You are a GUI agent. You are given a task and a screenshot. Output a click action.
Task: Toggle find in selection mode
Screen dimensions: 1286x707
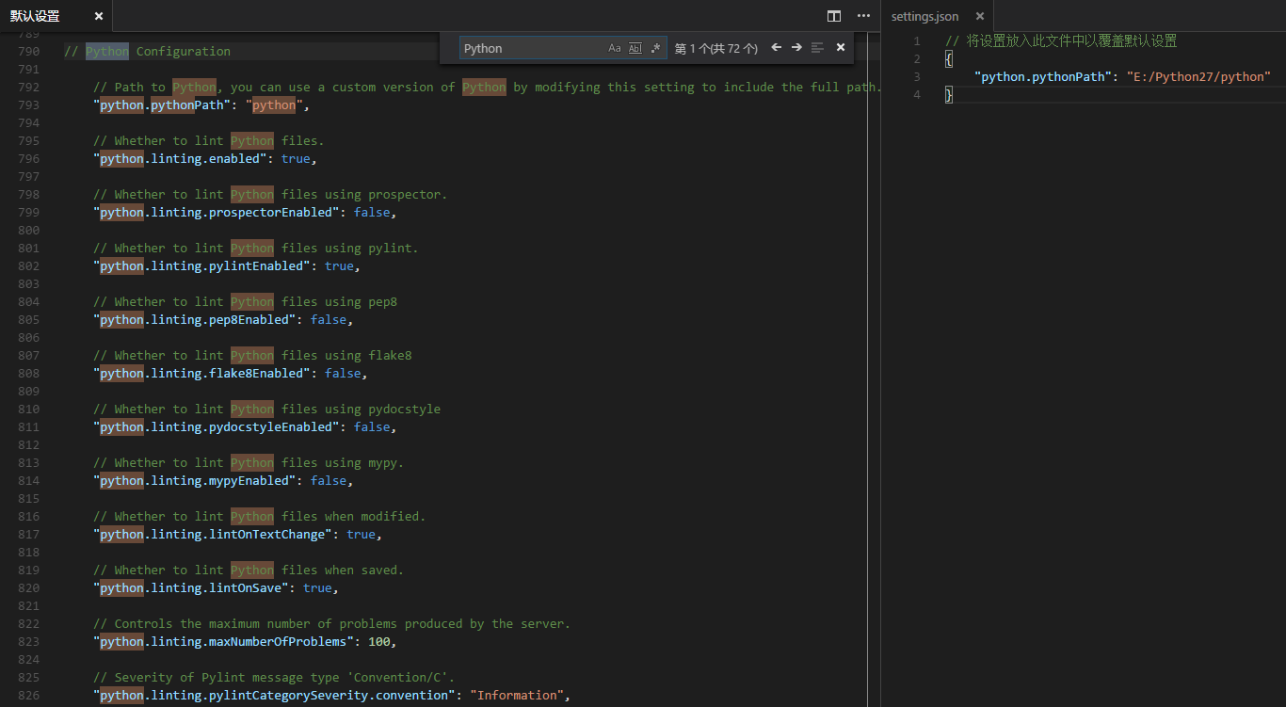click(x=815, y=47)
